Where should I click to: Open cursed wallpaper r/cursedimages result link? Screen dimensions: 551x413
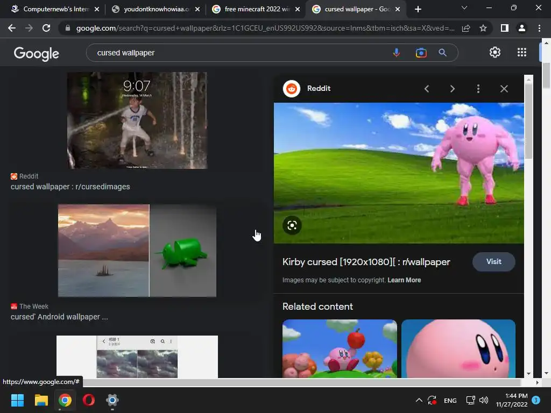[70, 187]
